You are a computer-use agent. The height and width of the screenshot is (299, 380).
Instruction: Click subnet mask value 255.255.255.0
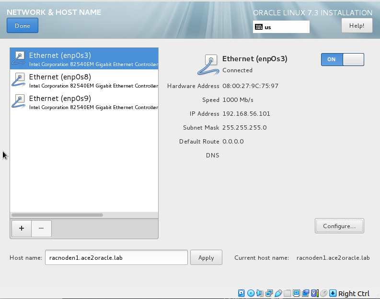pos(244,127)
